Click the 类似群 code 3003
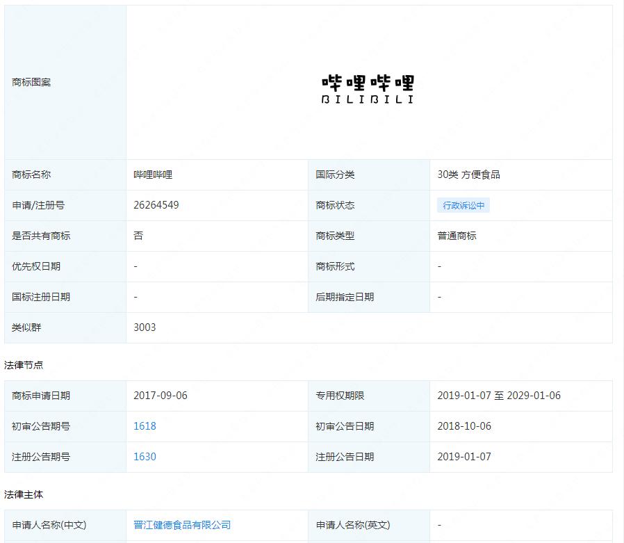Viewport: 624px width, 543px height. tap(143, 327)
